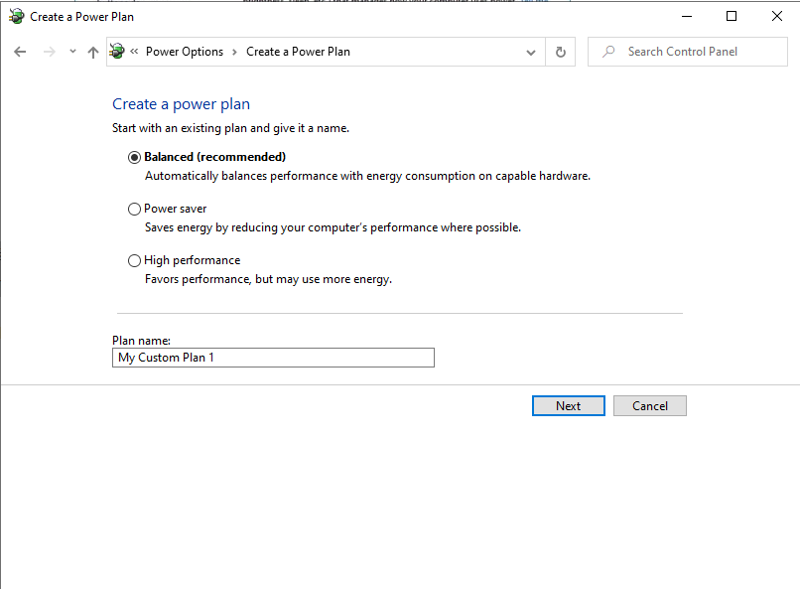Click the magnifier icon in search box
The height and width of the screenshot is (589, 800).
tap(608, 52)
